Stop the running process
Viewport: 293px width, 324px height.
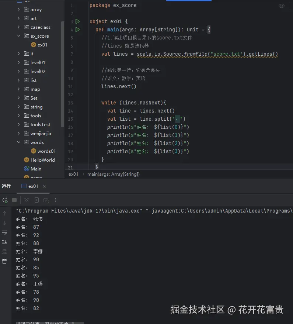14,200
